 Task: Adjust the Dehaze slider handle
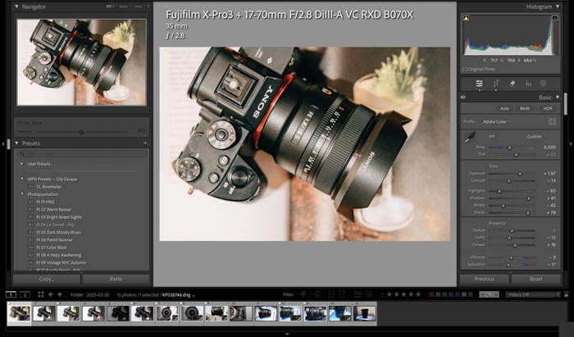(515, 245)
